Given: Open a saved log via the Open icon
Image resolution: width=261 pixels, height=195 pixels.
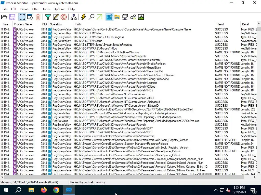Looking at the screenshot, I should tap(4, 17).
